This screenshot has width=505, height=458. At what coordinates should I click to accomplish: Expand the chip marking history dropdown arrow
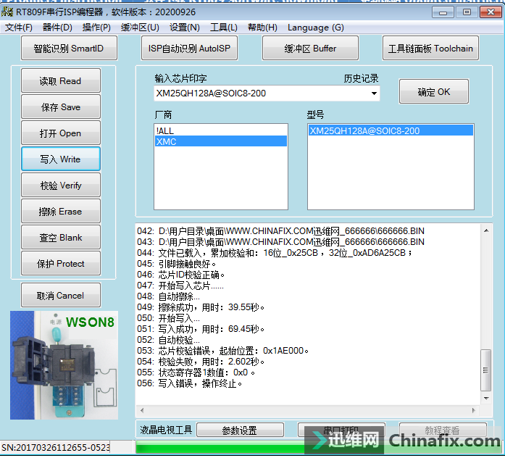[374, 93]
